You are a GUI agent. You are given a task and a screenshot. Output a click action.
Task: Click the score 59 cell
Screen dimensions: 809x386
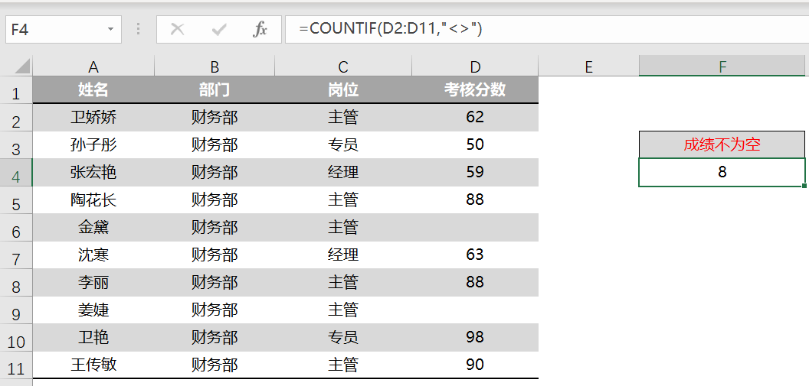pyautogui.click(x=475, y=172)
